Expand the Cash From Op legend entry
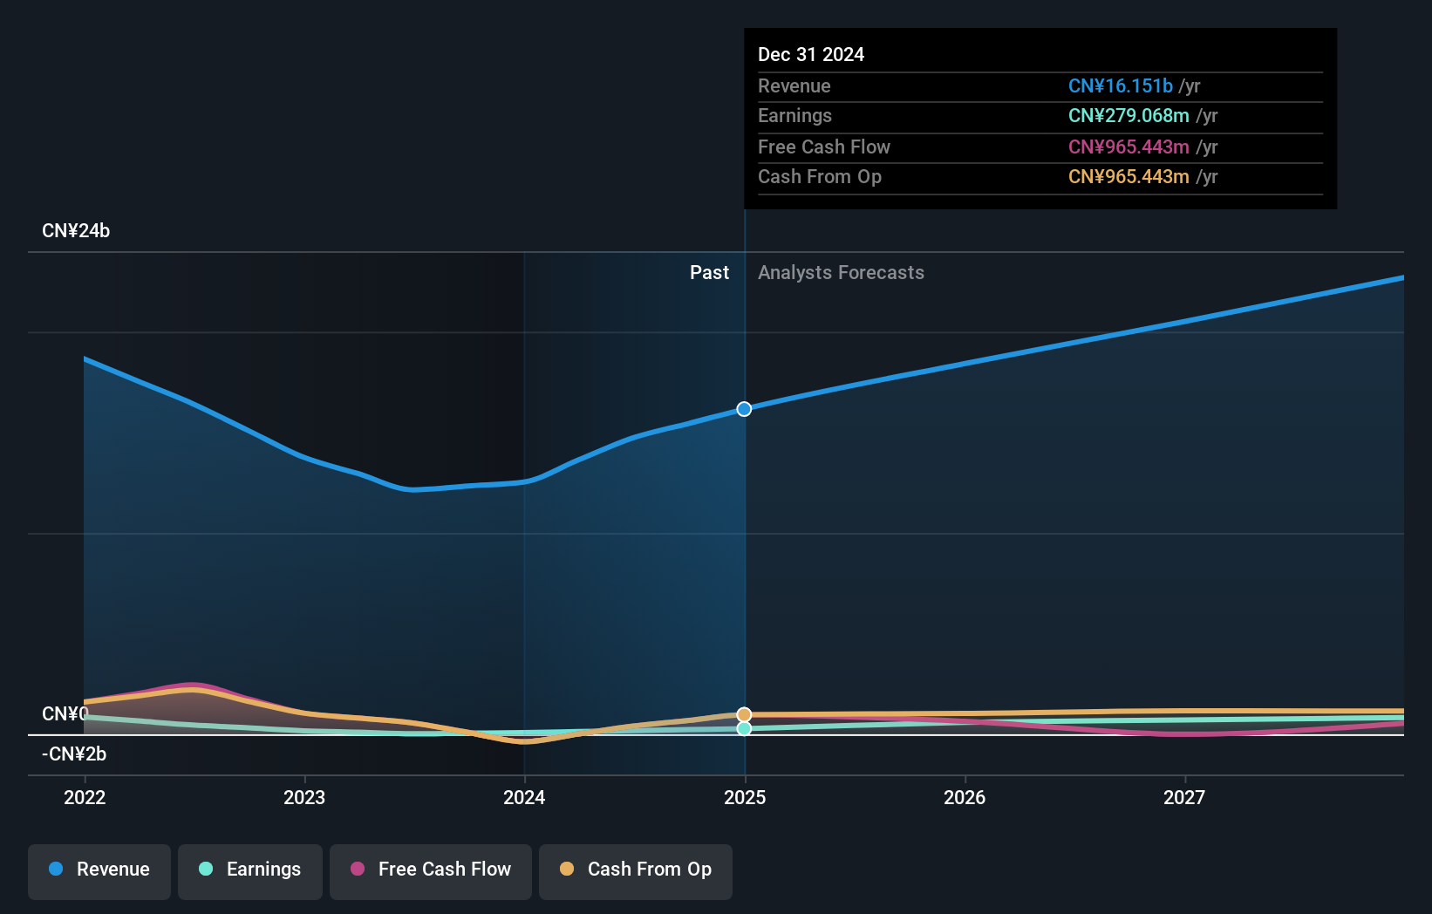The width and height of the screenshot is (1432, 914). 635,871
